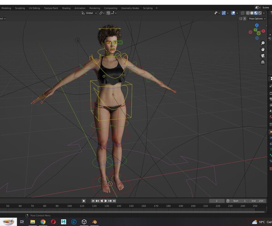The image size is (272, 226).
Task: Open the blue C app on taskbar
Action: pos(74,221)
